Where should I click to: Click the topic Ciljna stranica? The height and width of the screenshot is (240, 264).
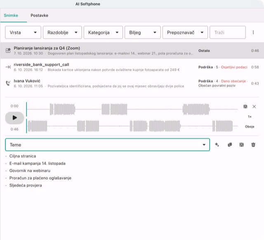23,156
